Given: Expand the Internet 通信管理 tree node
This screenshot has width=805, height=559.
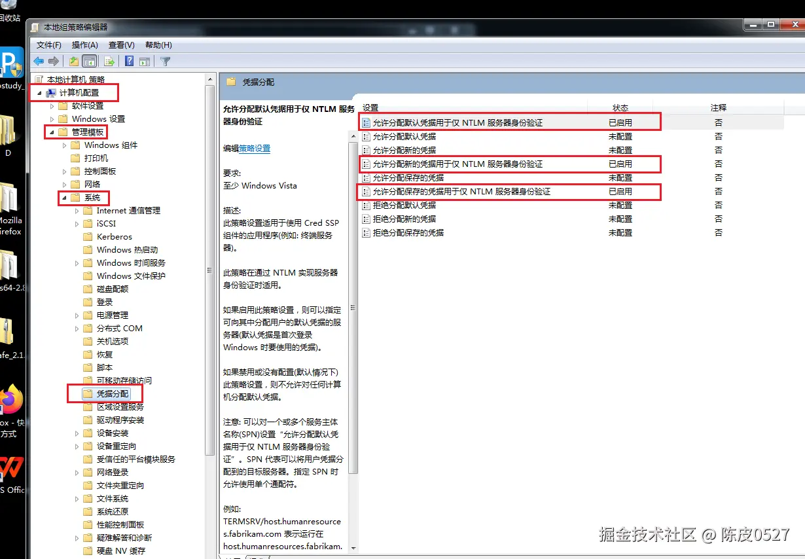Looking at the screenshot, I should point(78,210).
